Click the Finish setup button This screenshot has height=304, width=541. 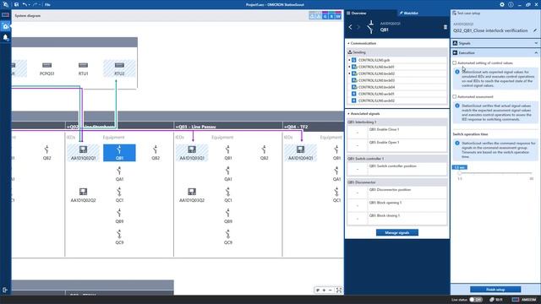(x=495, y=290)
